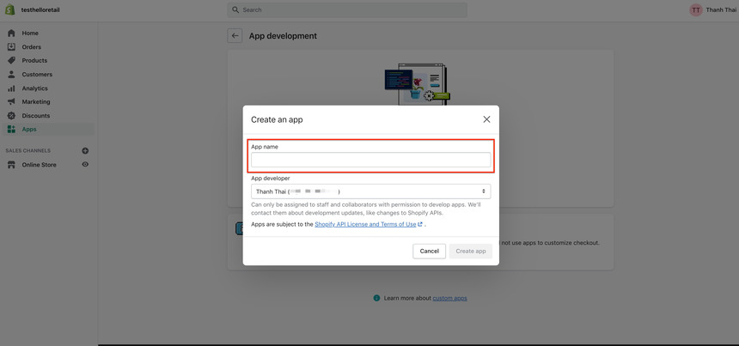Focus the App name text field
The image size is (739, 346).
[370, 160]
